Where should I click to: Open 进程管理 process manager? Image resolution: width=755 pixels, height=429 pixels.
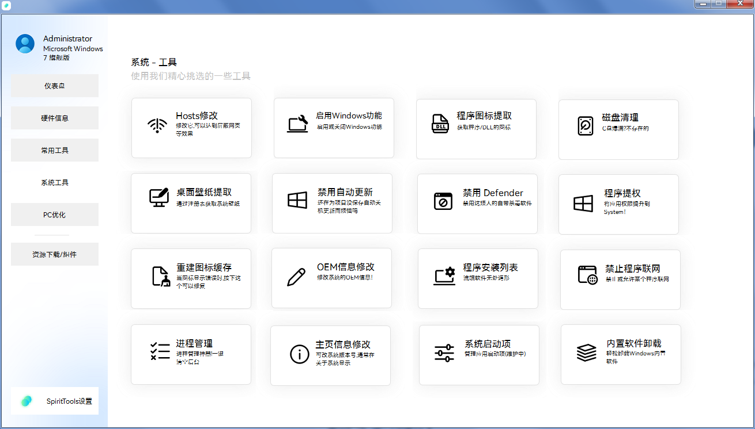click(x=191, y=354)
